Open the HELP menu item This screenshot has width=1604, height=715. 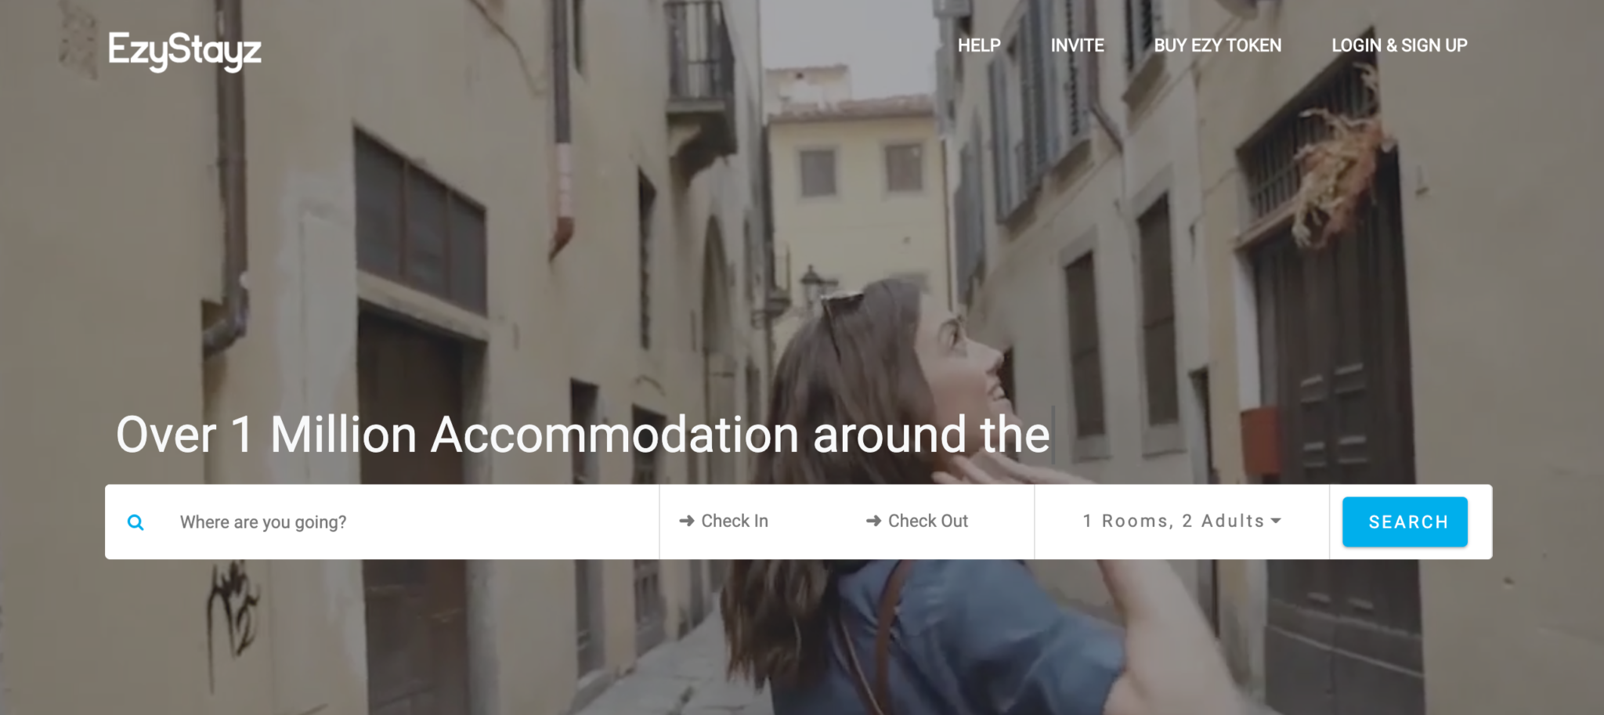click(x=979, y=45)
